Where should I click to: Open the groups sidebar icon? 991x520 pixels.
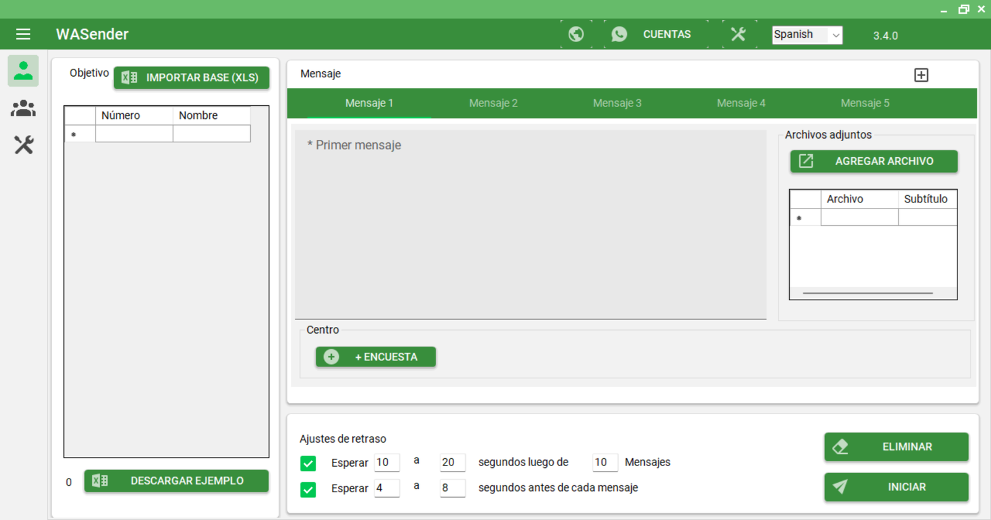[24, 108]
